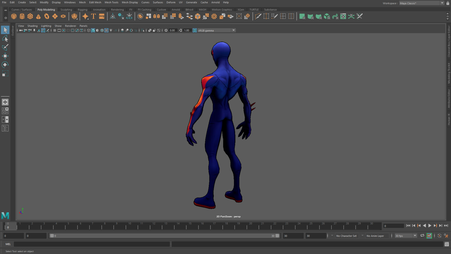Click the green UV Editor window icon
The height and width of the screenshot is (254, 451).
343,16
